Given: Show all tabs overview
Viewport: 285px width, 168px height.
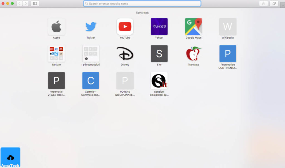Looking at the screenshot, I should click(274, 3).
